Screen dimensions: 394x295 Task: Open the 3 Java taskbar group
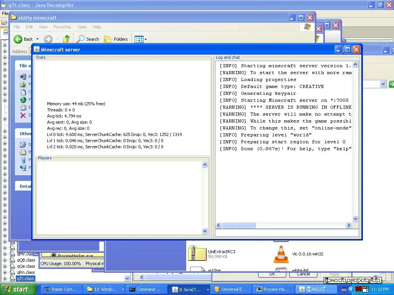click(189, 289)
